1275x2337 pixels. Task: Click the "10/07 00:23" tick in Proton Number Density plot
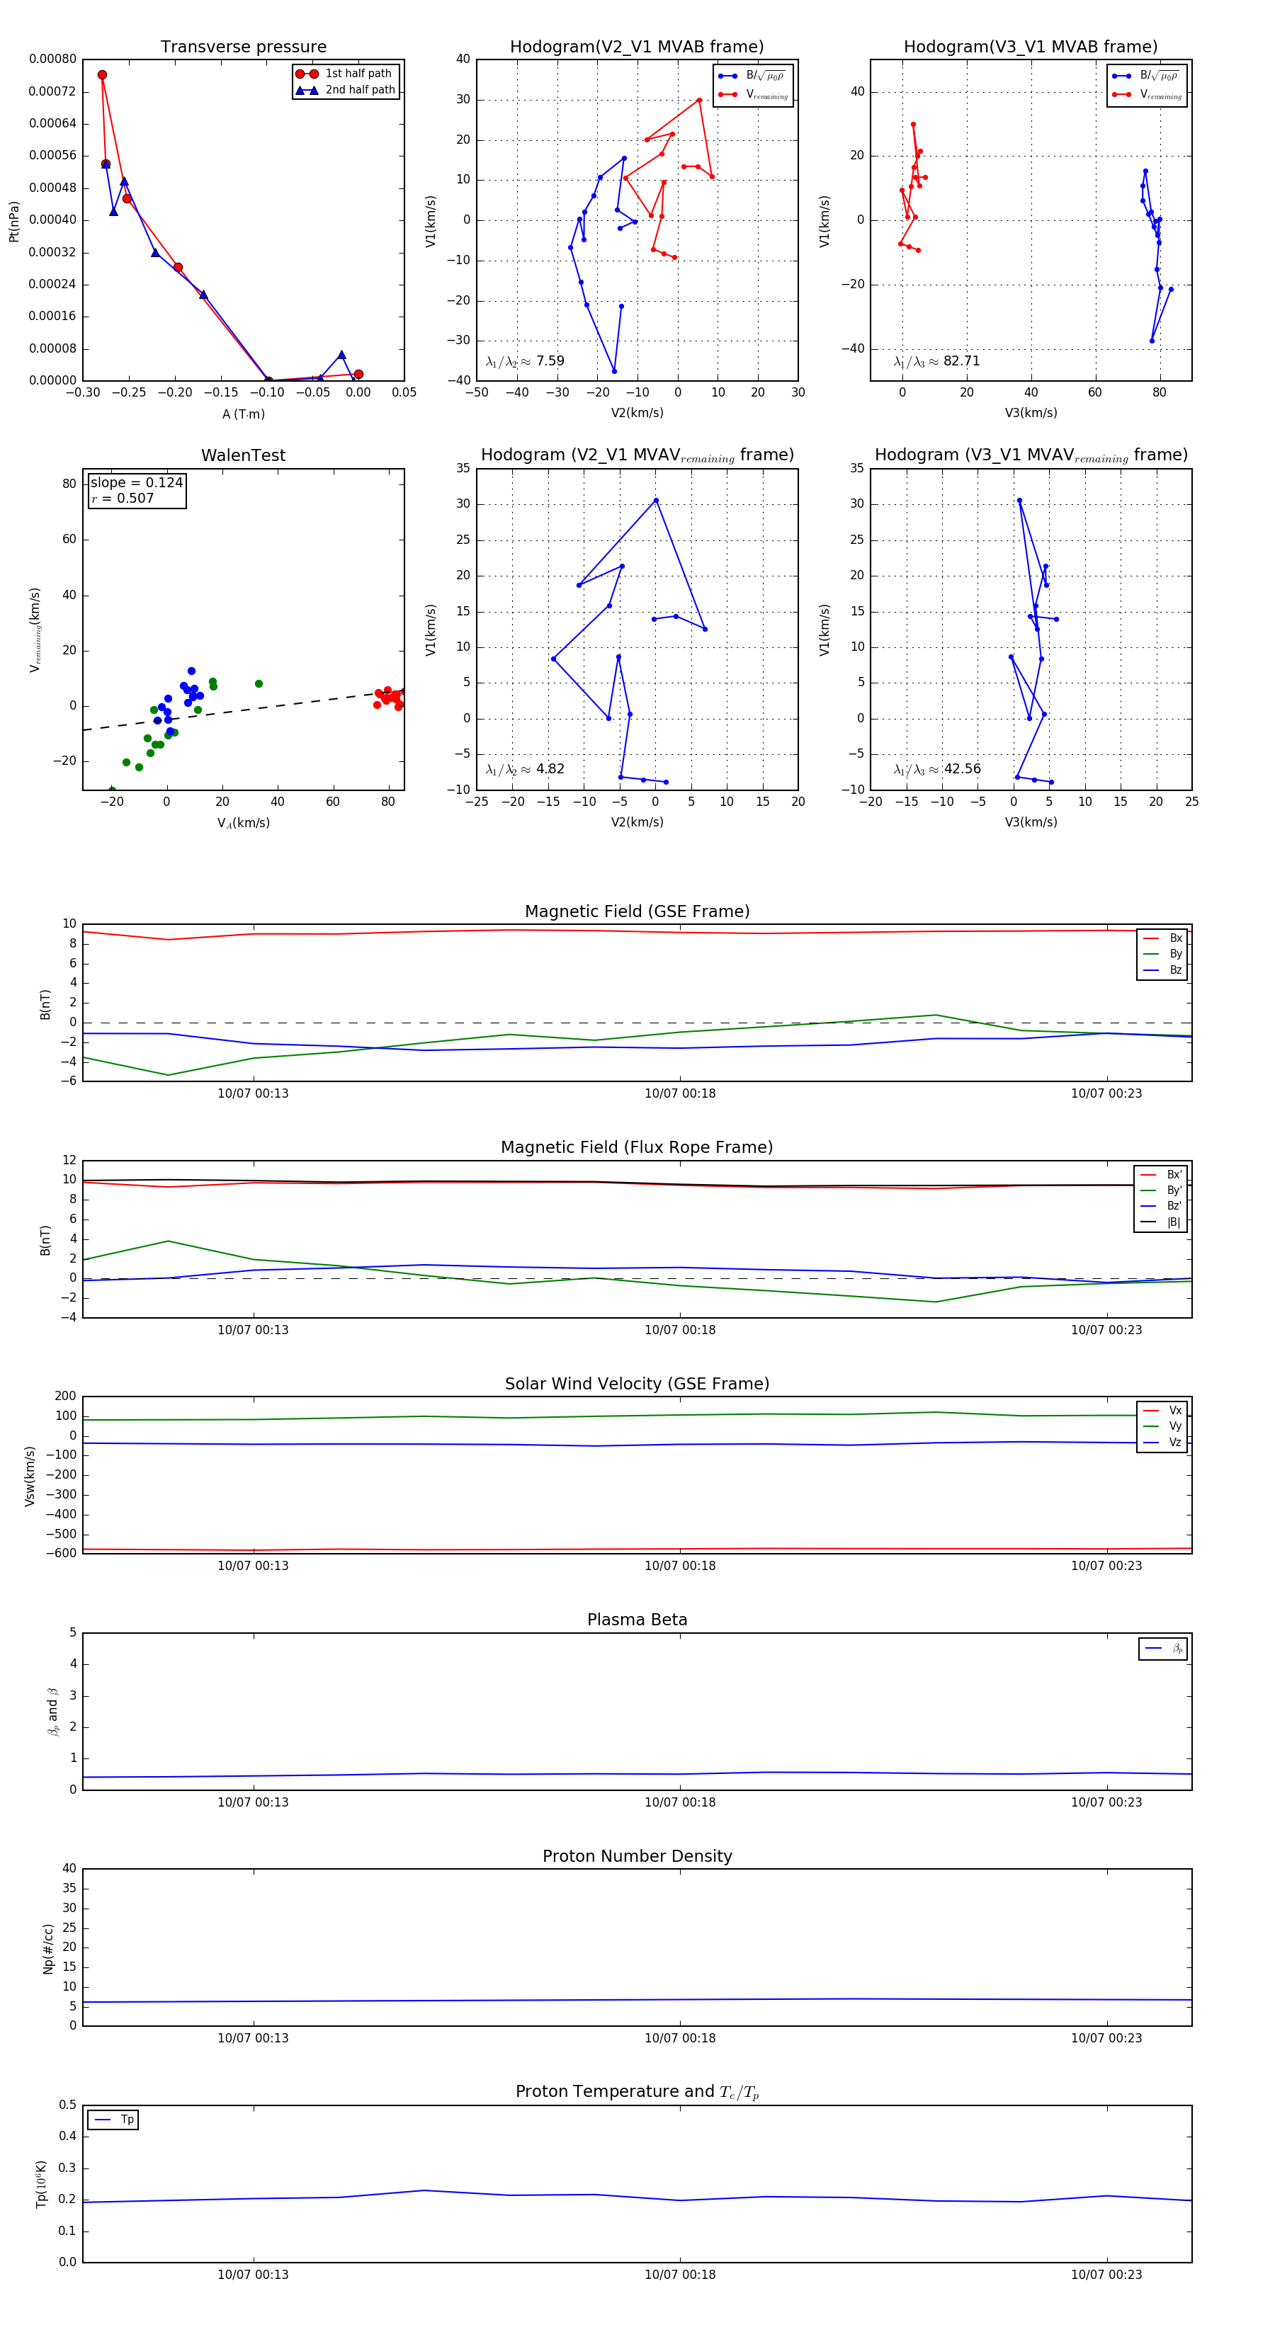(x=1106, y=2039)
